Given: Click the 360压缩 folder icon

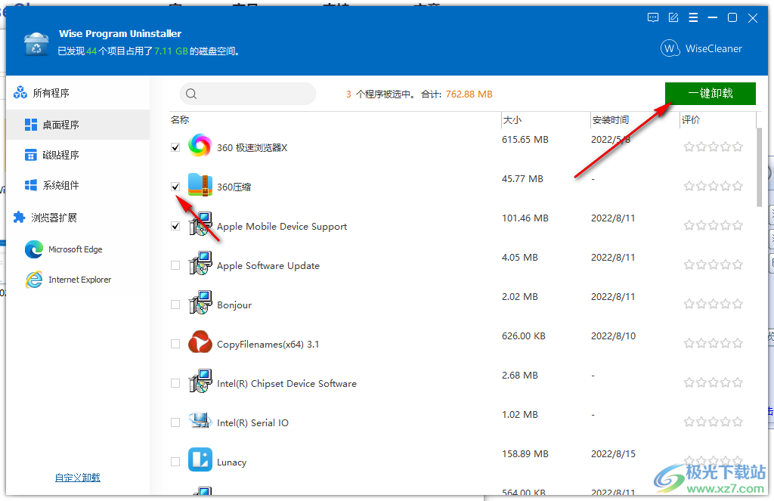Looking at the screenshot, I should pyautogui.click(x=200, y=185).
